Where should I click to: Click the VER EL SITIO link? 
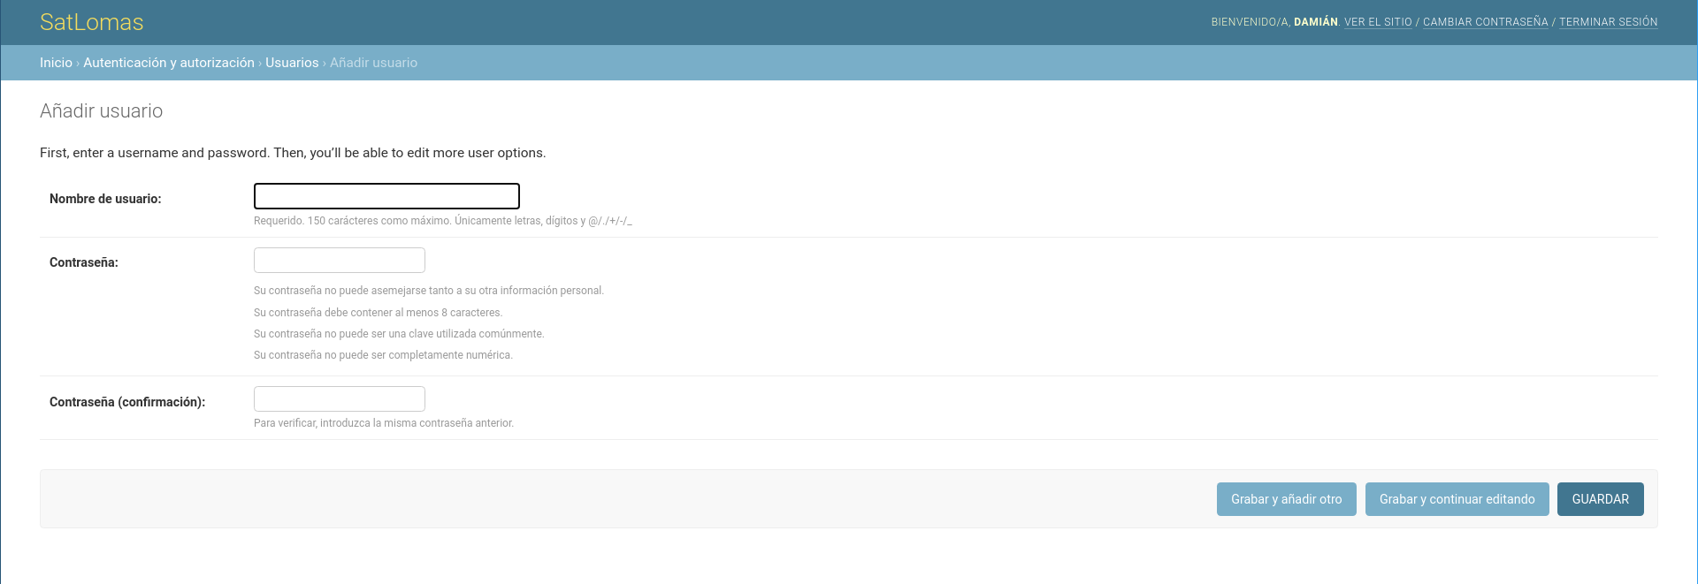point(1378,22)
